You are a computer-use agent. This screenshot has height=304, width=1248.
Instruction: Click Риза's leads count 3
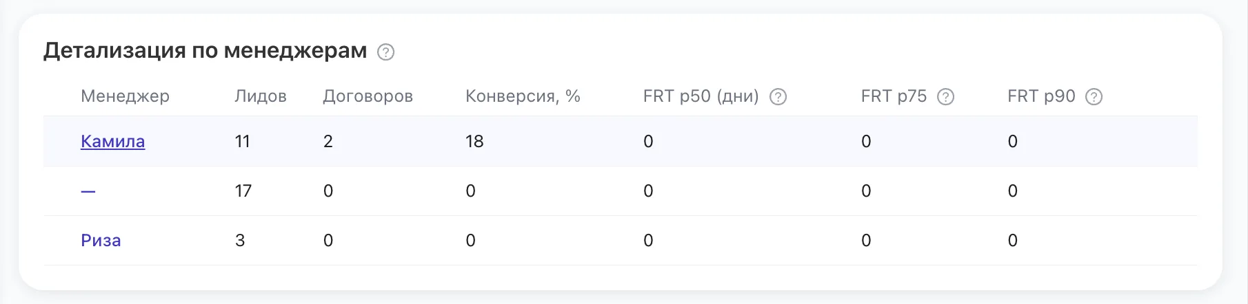(x=240, y=241)
